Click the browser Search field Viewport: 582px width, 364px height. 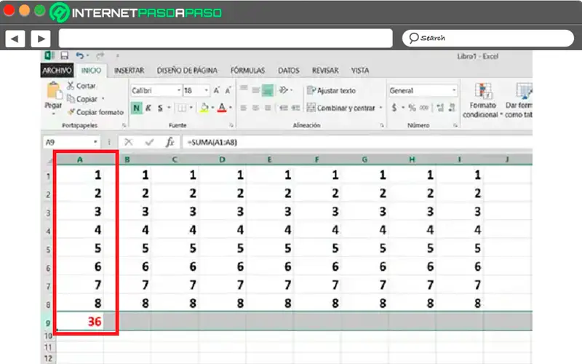[488, 38]
